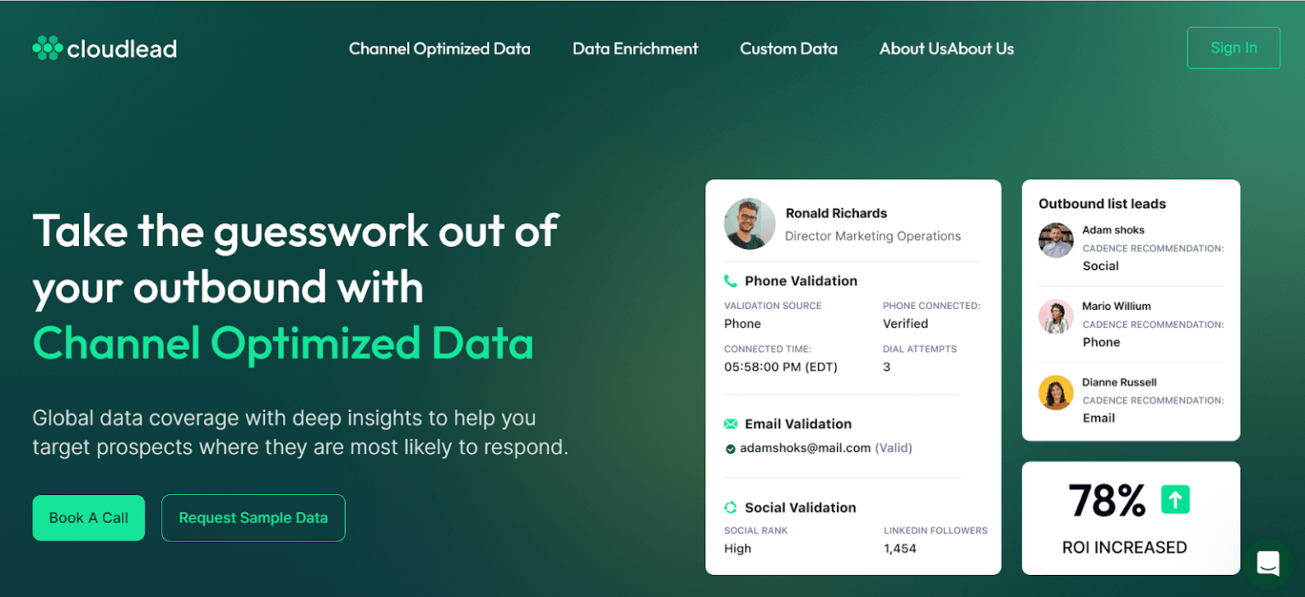The image size is (1305, 597).
Task: Click the green phone icon beside Phone Validation
Action: click(730, 281)
